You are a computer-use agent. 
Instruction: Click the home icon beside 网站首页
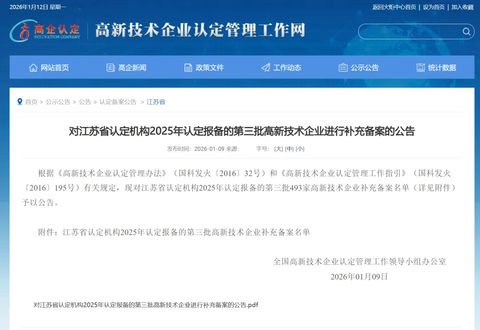(33, 68)
